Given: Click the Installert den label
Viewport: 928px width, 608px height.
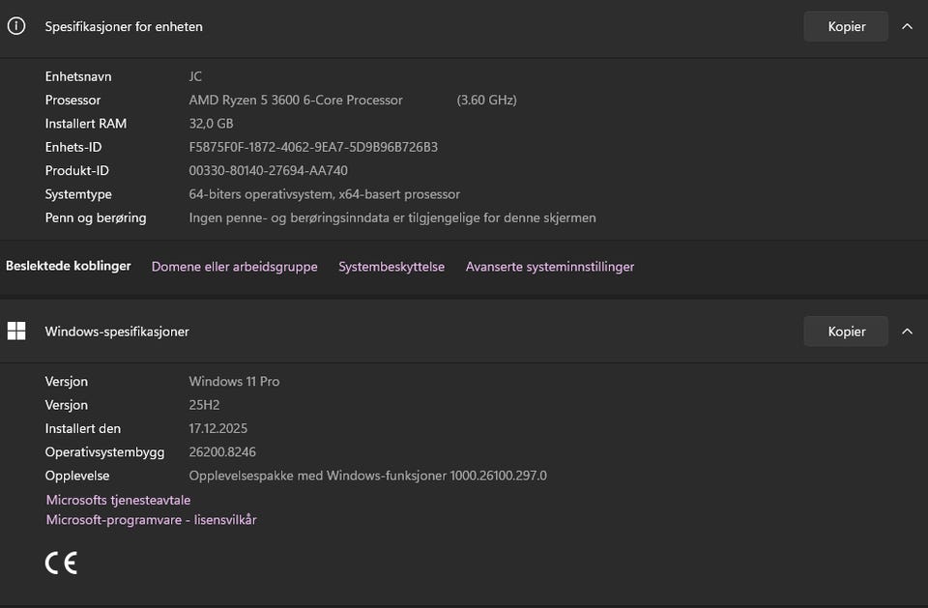Looking at the screenshot, I should pyautogui.click(x=83, y=428).
